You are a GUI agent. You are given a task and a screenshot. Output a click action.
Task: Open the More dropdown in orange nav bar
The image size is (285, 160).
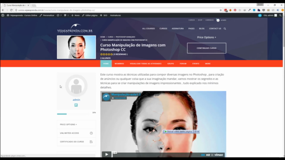[x=208, y=64]
